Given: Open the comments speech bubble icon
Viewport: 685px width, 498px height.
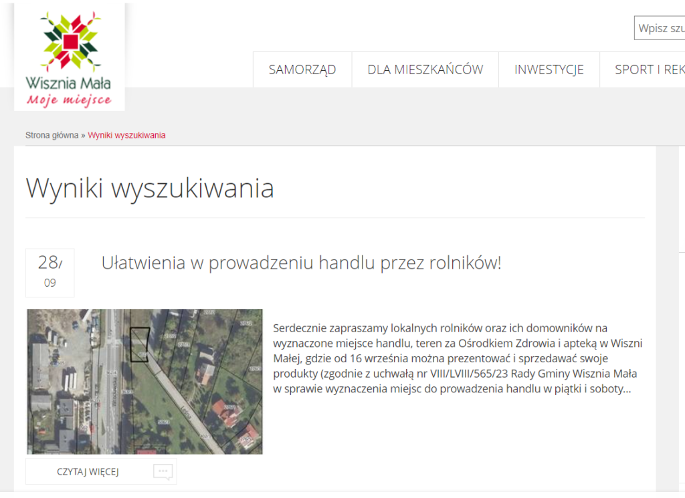Looking at the screenshot, I should (x=163, y=472).
